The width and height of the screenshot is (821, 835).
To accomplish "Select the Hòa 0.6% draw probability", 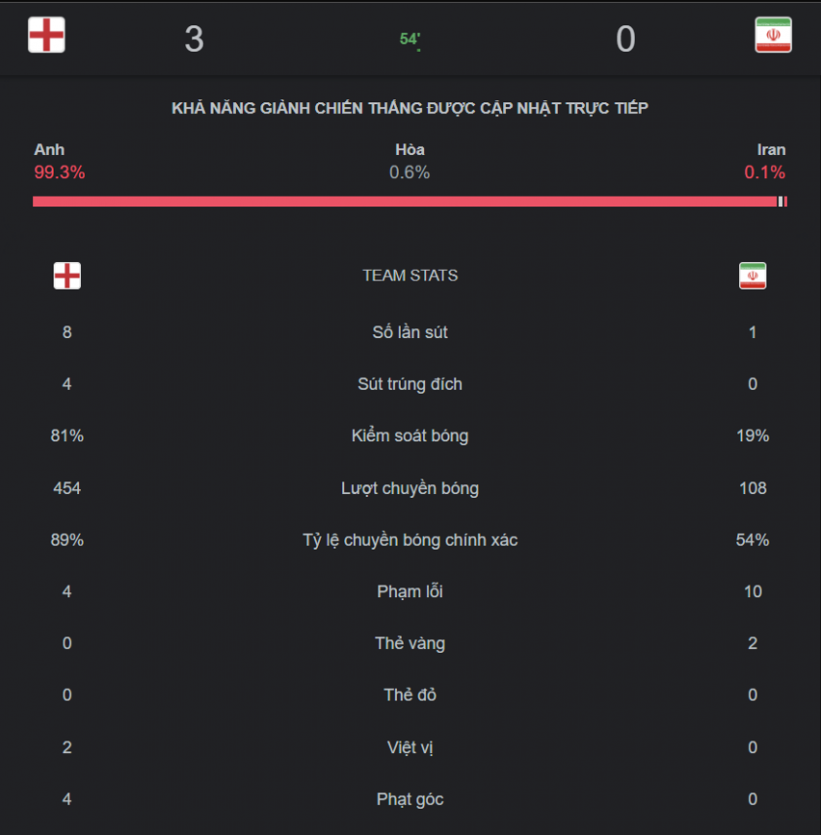I will coord(410,162).
